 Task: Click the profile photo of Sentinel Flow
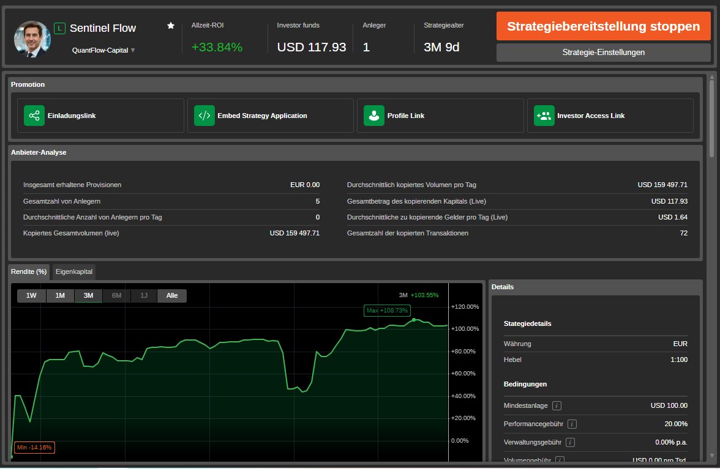[32, 39]
